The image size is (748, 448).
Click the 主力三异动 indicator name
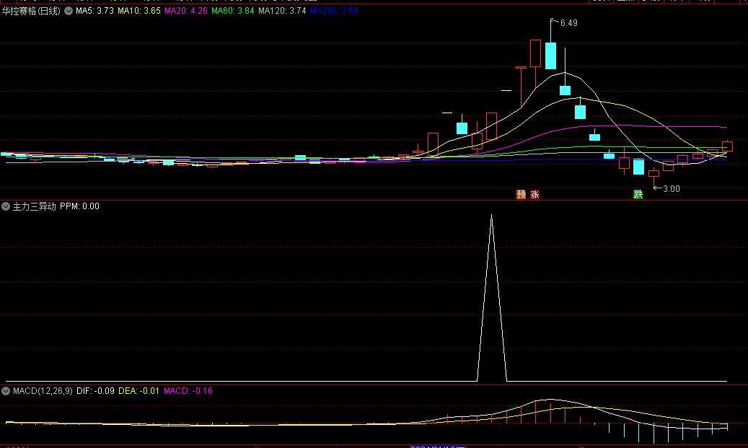click(34, 206)
